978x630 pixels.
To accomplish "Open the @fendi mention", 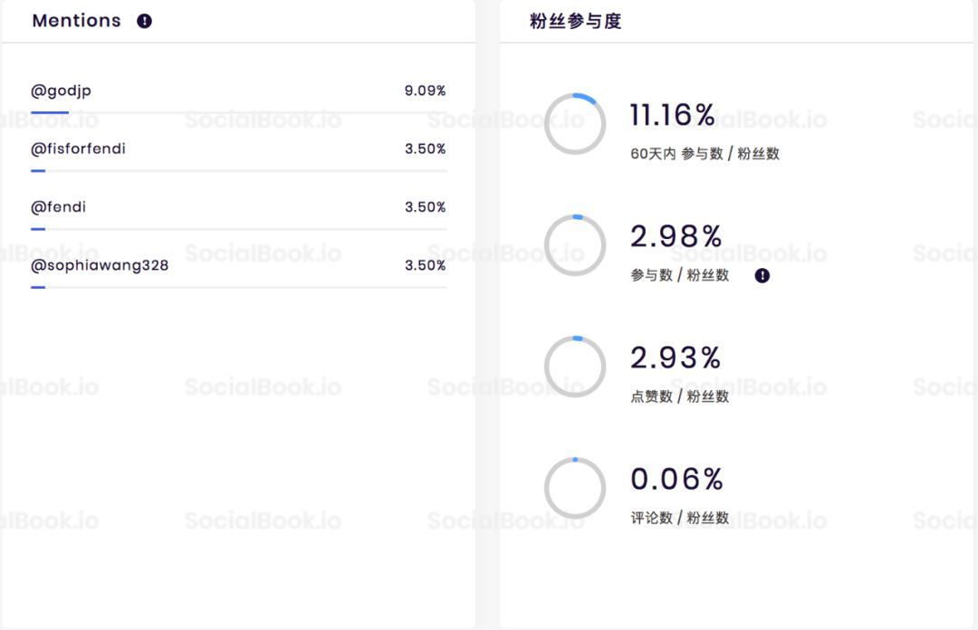I will 58,207.
